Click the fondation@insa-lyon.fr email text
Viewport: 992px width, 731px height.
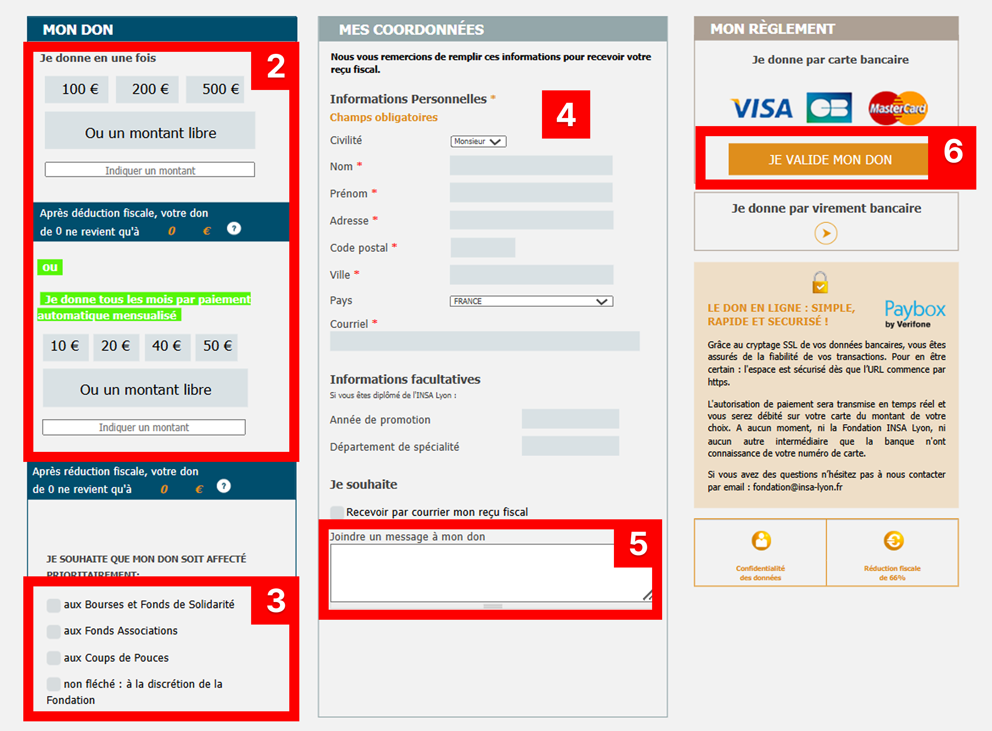tap(798, 487)
